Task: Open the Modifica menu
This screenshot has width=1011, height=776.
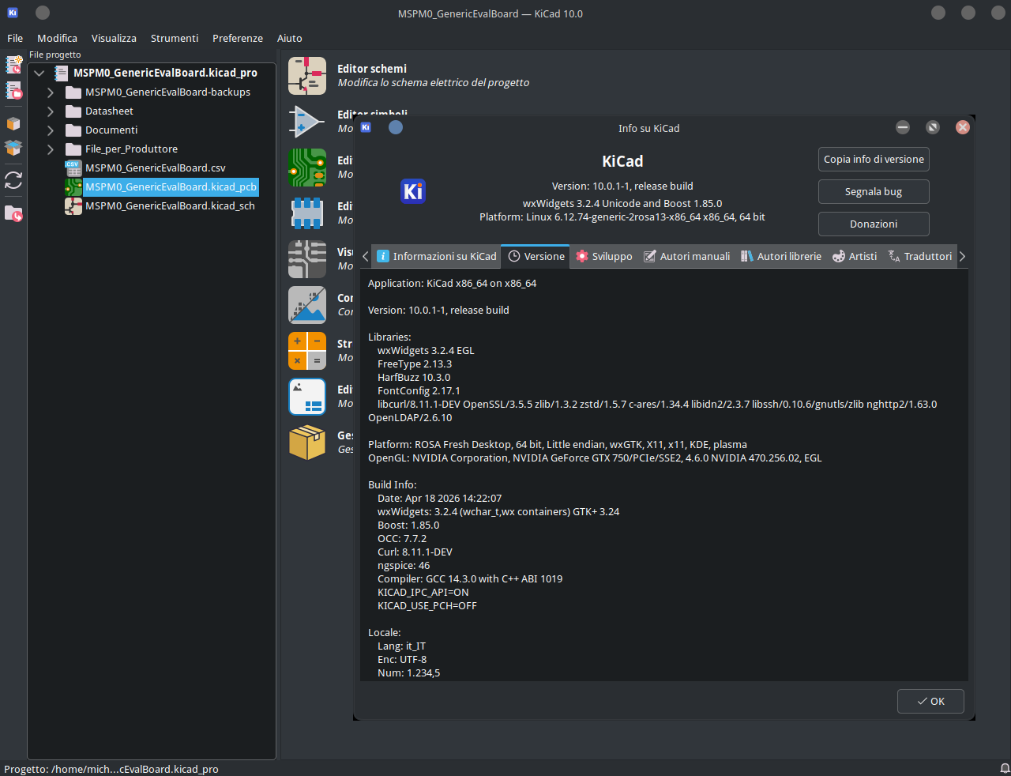Action: click(57, 38)
